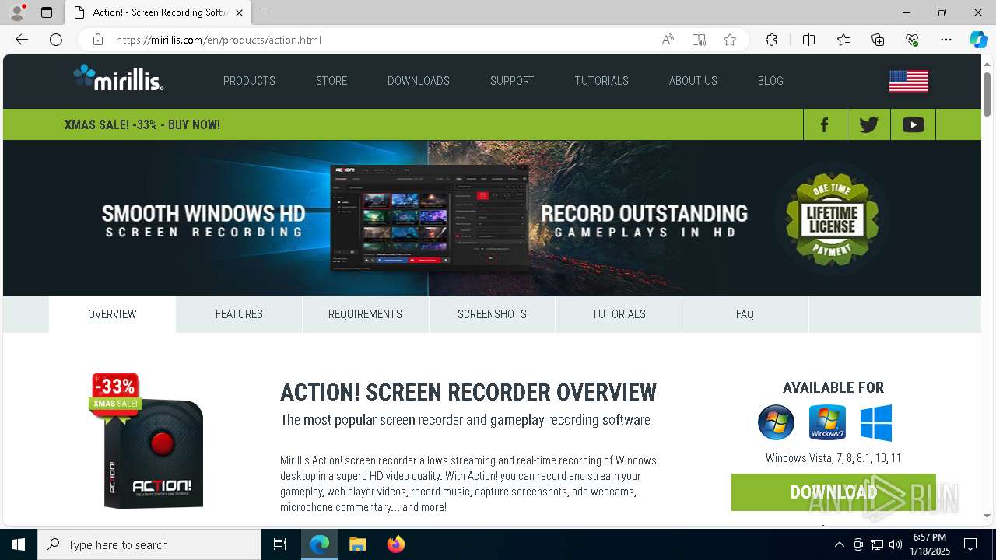The height and width of the screenshot is (560, 996).
Task: Open the SUPPORT menu item
Action: click(512, 81)
